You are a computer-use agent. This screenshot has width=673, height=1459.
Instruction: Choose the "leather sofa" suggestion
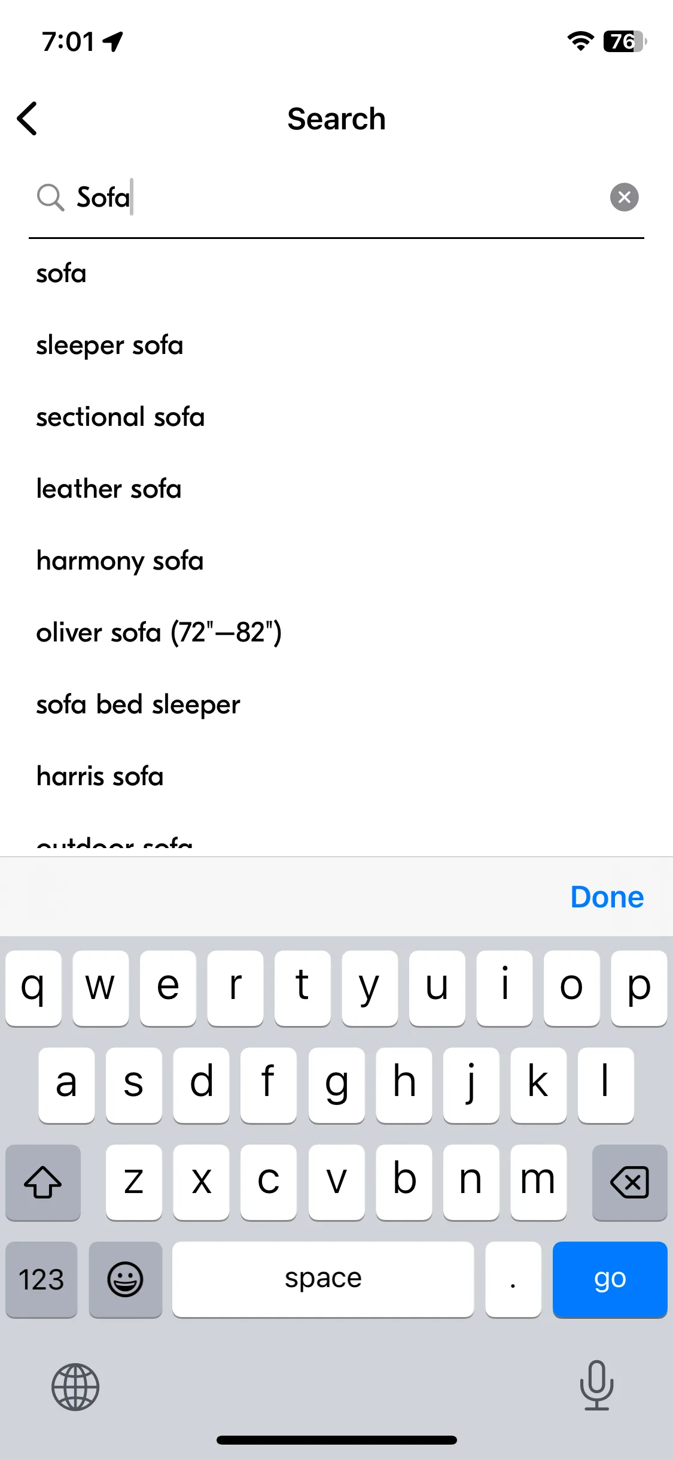pos(108,489)
